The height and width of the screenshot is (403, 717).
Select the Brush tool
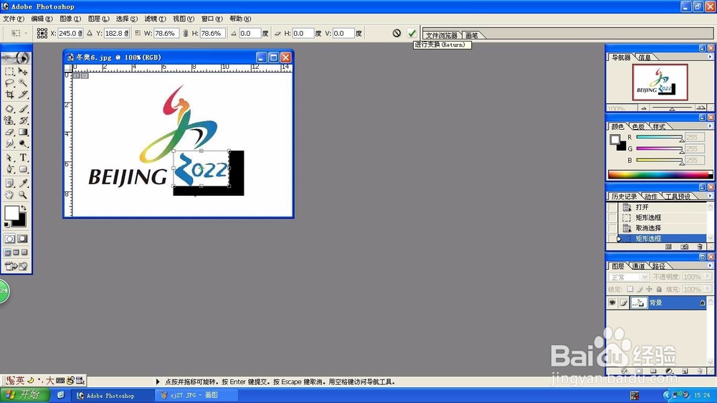(x=23, y=109)
